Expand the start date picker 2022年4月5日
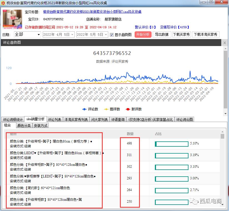Viewport: 229px width, 211px height. (x=72, y=35)
